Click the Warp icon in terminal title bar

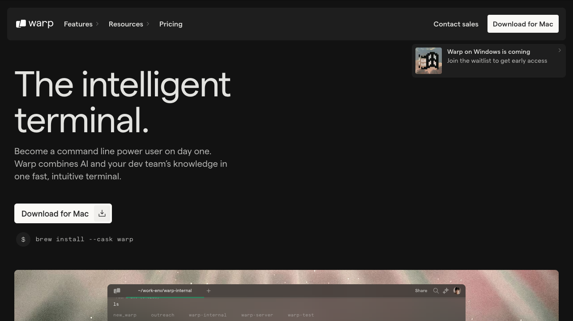click(x=117, y=291)
